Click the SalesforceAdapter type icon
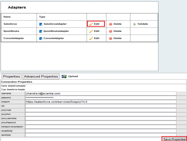Image resolution: width=187 pixels, height=141 pixels. pyautogui.click(x=41, y=24)
